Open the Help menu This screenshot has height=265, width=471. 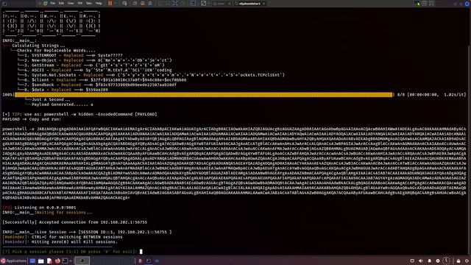point(99,3)
